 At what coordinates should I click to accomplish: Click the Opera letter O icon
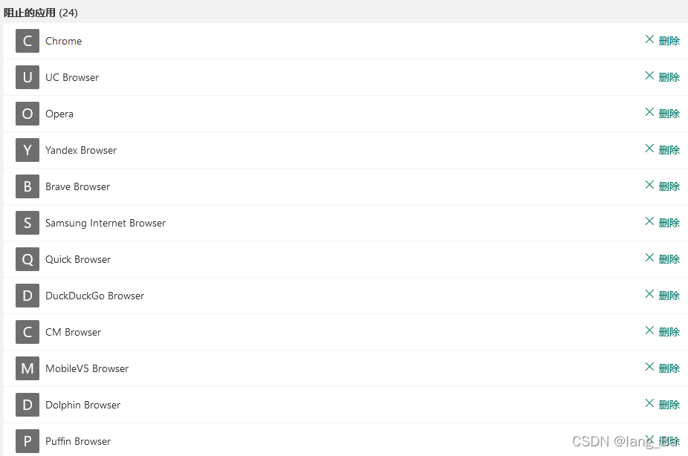point(27,114)
